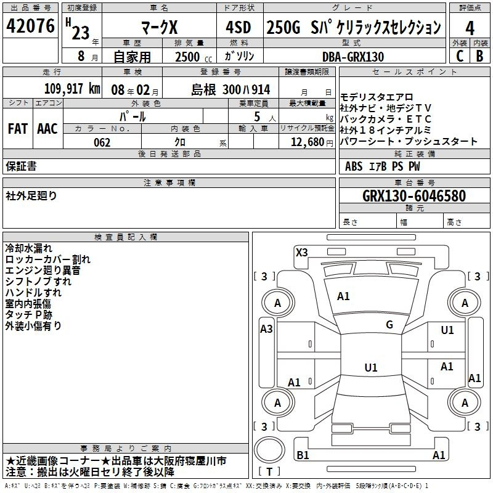Select the car name マークX

[158, 28]
